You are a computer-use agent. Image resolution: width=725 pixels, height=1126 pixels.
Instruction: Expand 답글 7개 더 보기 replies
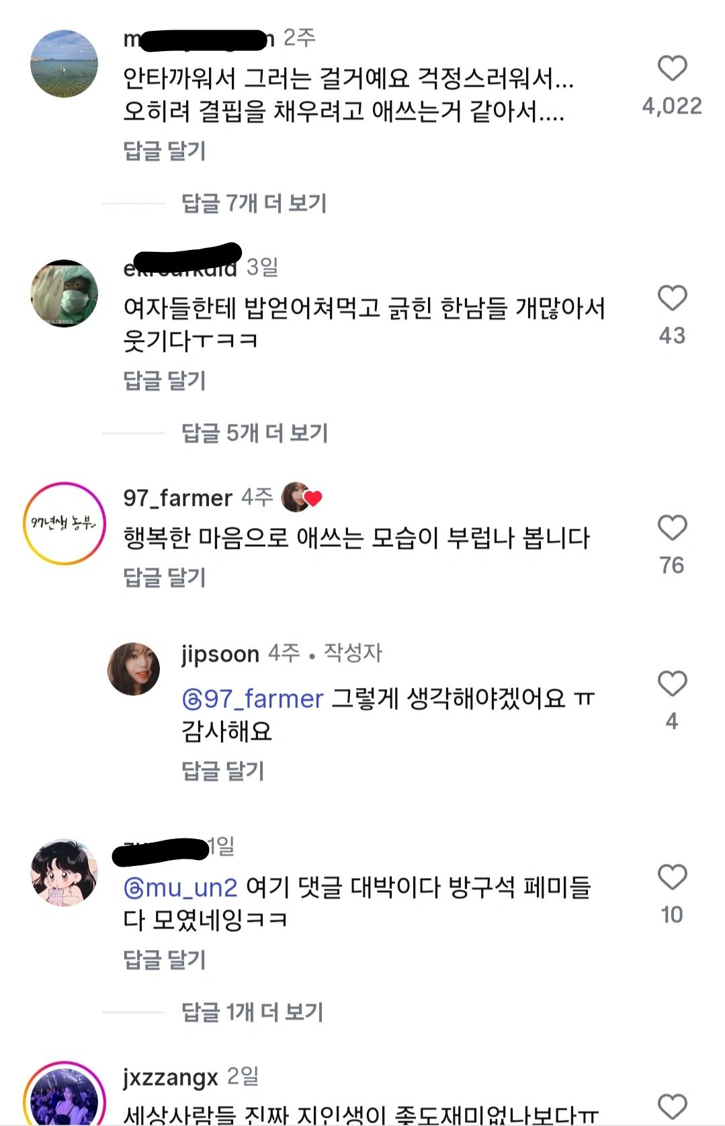click(x=254, y=203)
